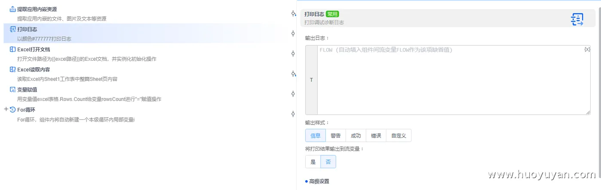The width and height of the screenshot is (601, 190).
Task: Click the 输出样式 label
Action: 317,123
